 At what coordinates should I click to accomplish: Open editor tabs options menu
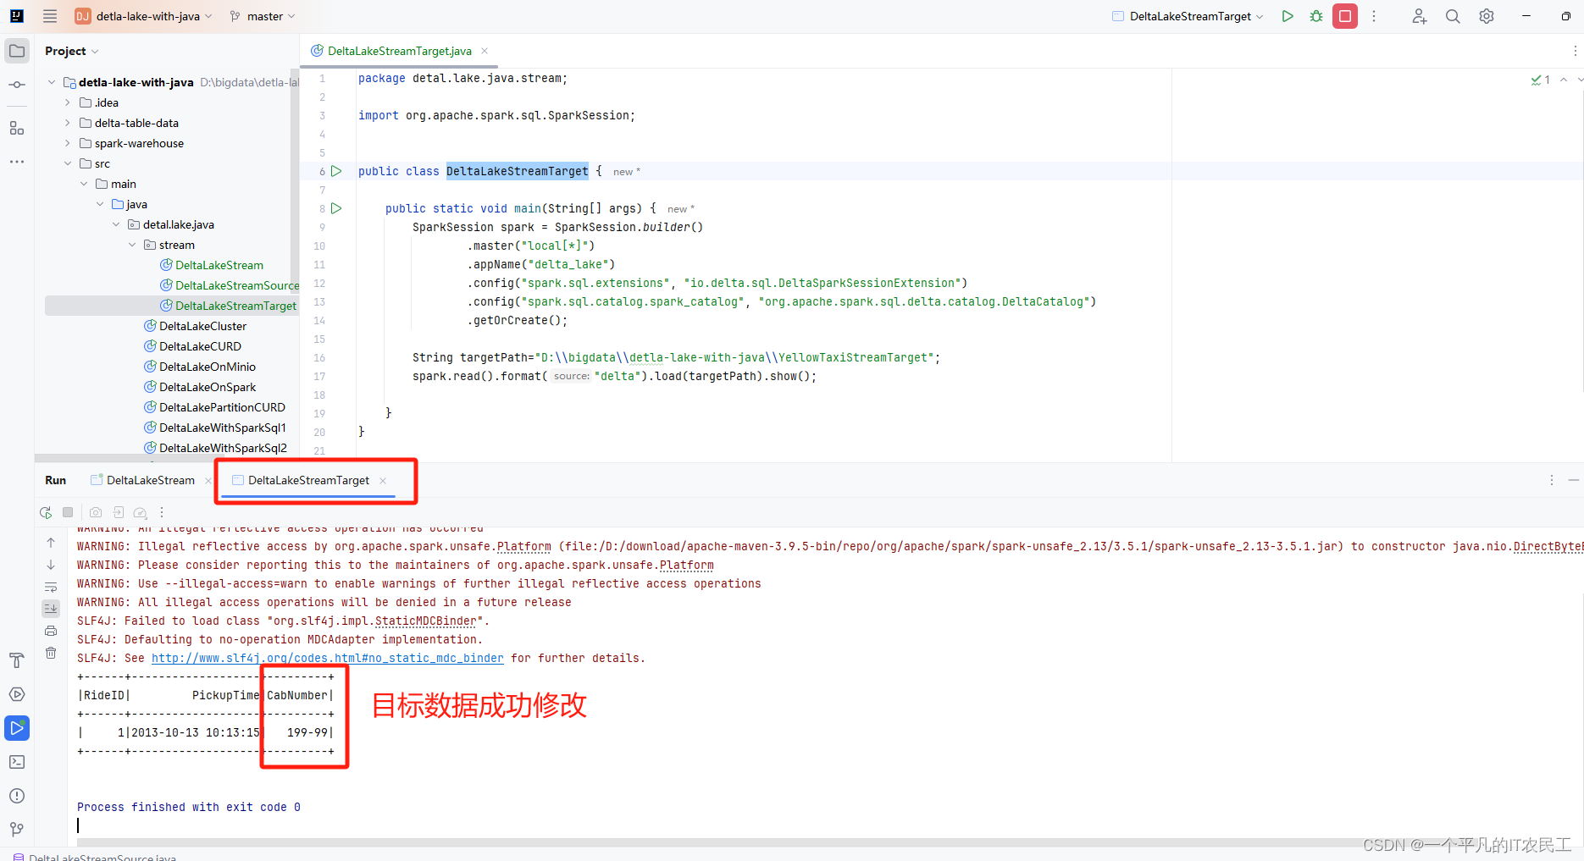(1575, 51)
